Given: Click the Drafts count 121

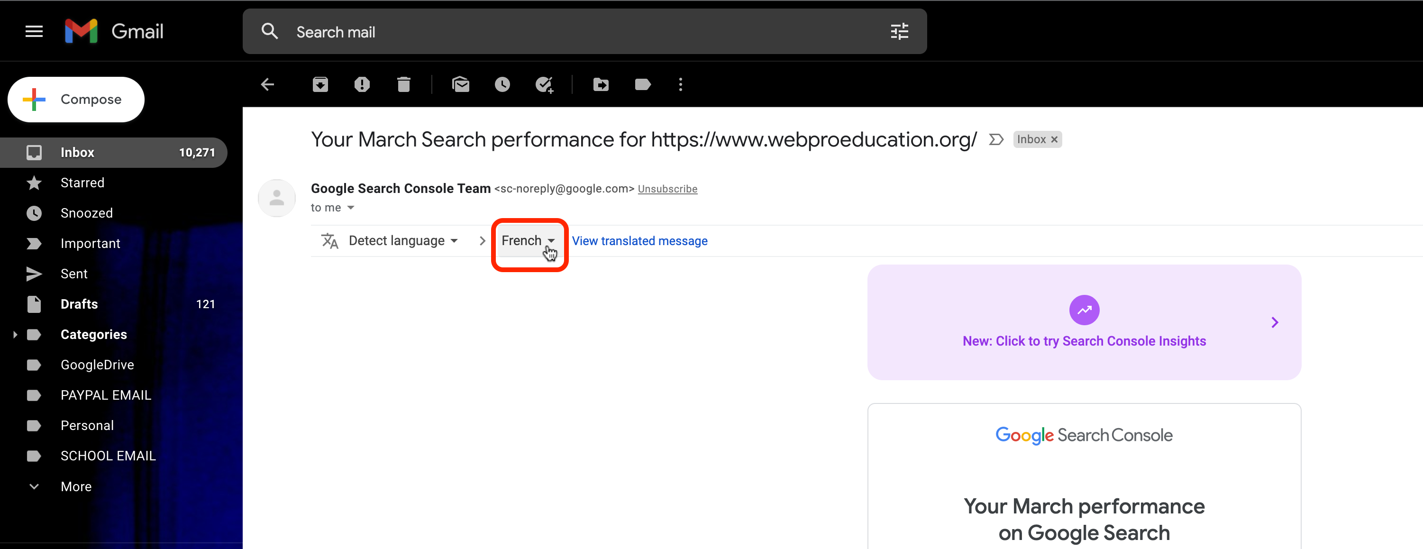Looking at the screenshot, I should point(206,304).
